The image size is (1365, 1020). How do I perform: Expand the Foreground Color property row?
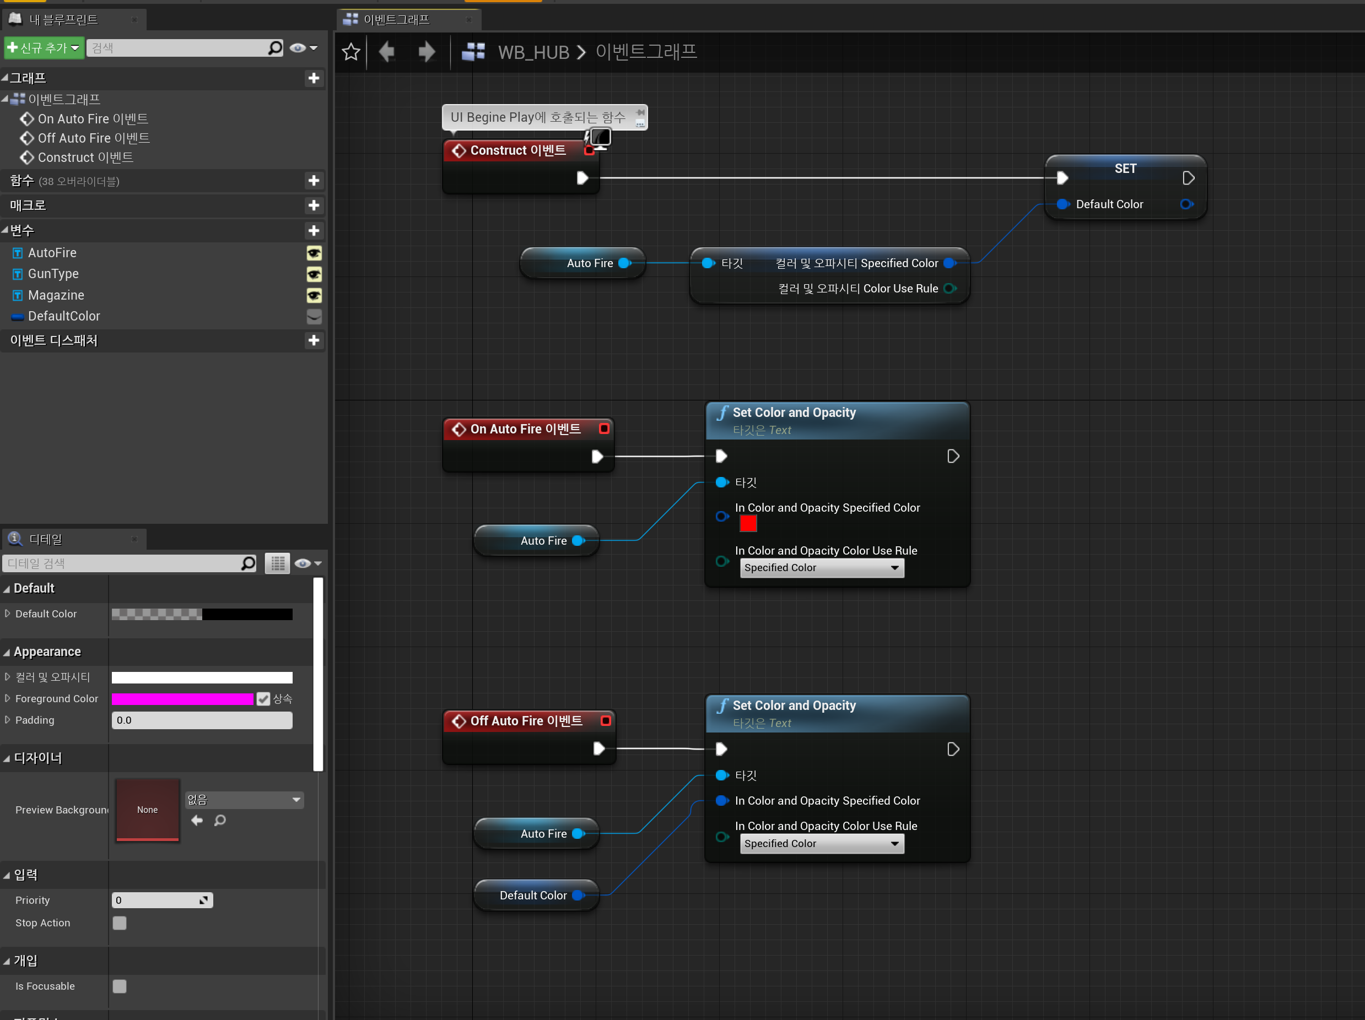[7, 698]
